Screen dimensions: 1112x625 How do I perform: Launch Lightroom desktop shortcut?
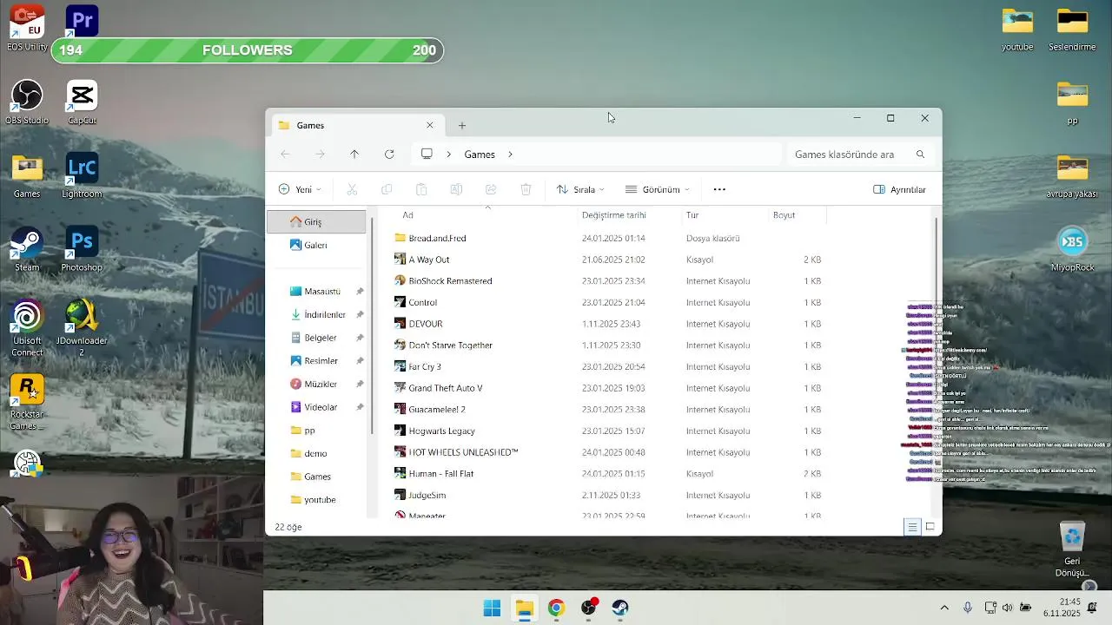82,176
